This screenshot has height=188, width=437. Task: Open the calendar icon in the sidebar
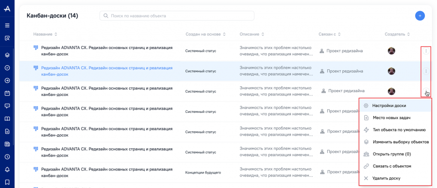point(7,93)
